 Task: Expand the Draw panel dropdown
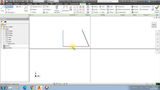30,15
